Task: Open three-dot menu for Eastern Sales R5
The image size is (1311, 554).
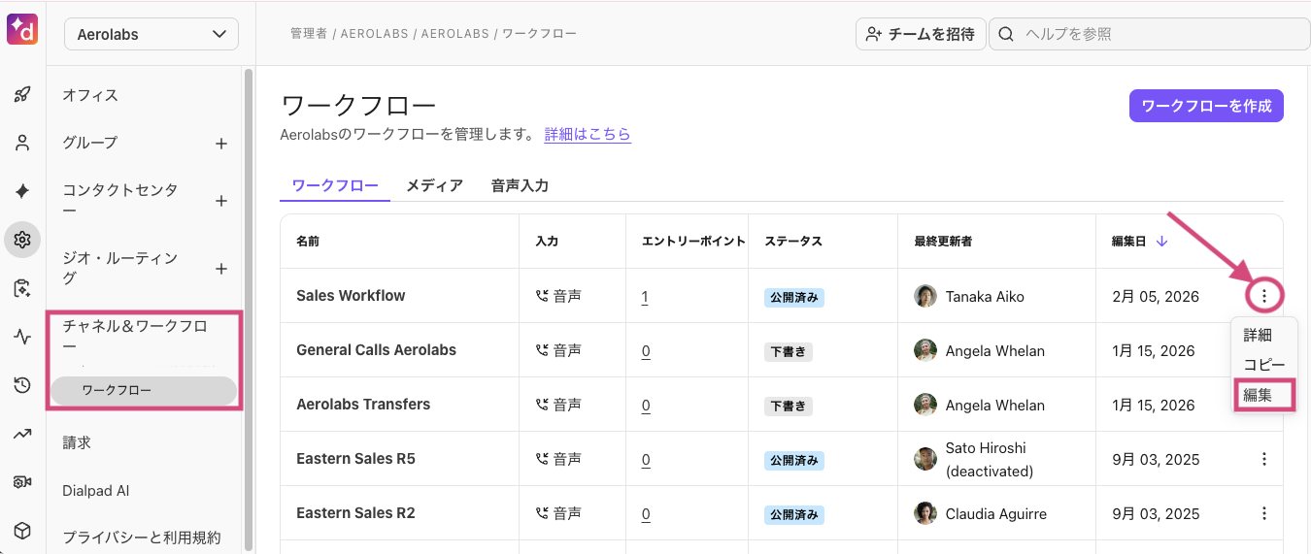Action: (x=1263, y=459)
